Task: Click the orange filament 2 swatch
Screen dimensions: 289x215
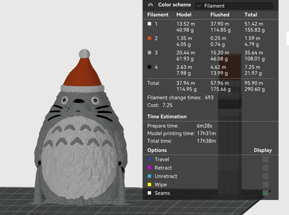Action: [x=149, y=38]
